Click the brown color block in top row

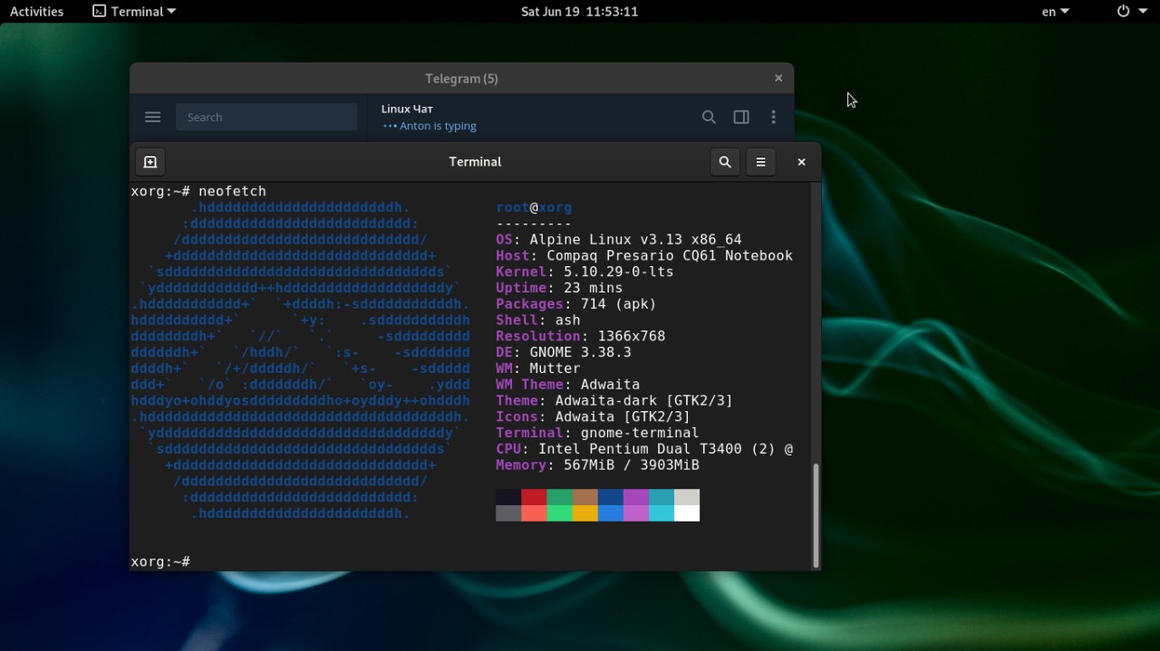585,497
